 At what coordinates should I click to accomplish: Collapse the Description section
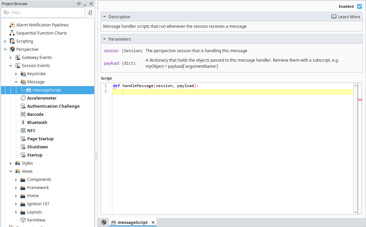pyautogui.click(x=104, y=17)
